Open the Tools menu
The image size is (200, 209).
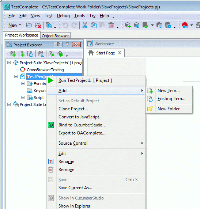[x=79, y=16]
